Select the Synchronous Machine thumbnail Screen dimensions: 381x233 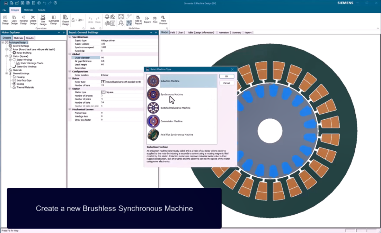153,94
